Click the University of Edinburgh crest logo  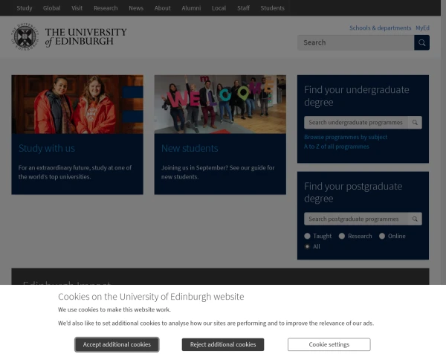click(25, 37)
